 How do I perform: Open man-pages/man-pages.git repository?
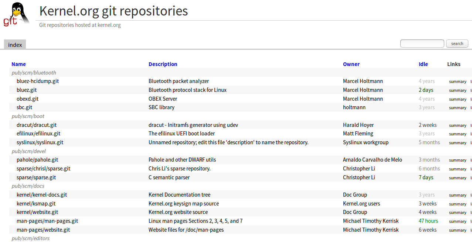(x=47, y=221)
